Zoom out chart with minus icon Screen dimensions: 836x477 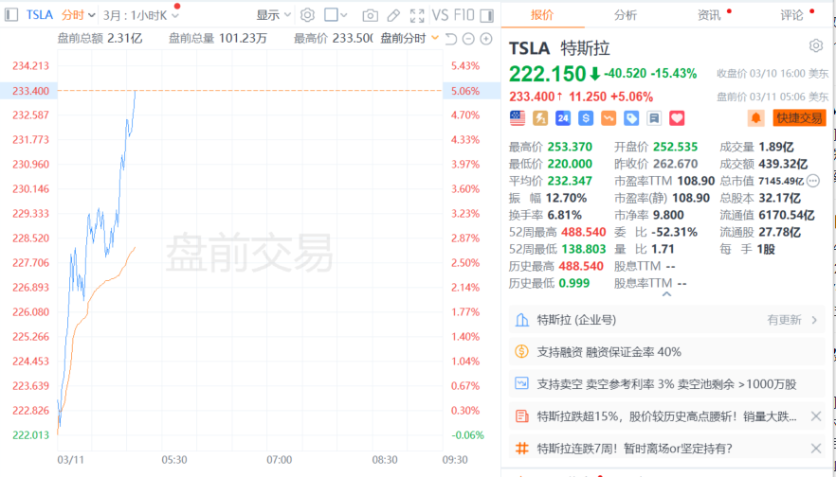(x=468, y=39)
